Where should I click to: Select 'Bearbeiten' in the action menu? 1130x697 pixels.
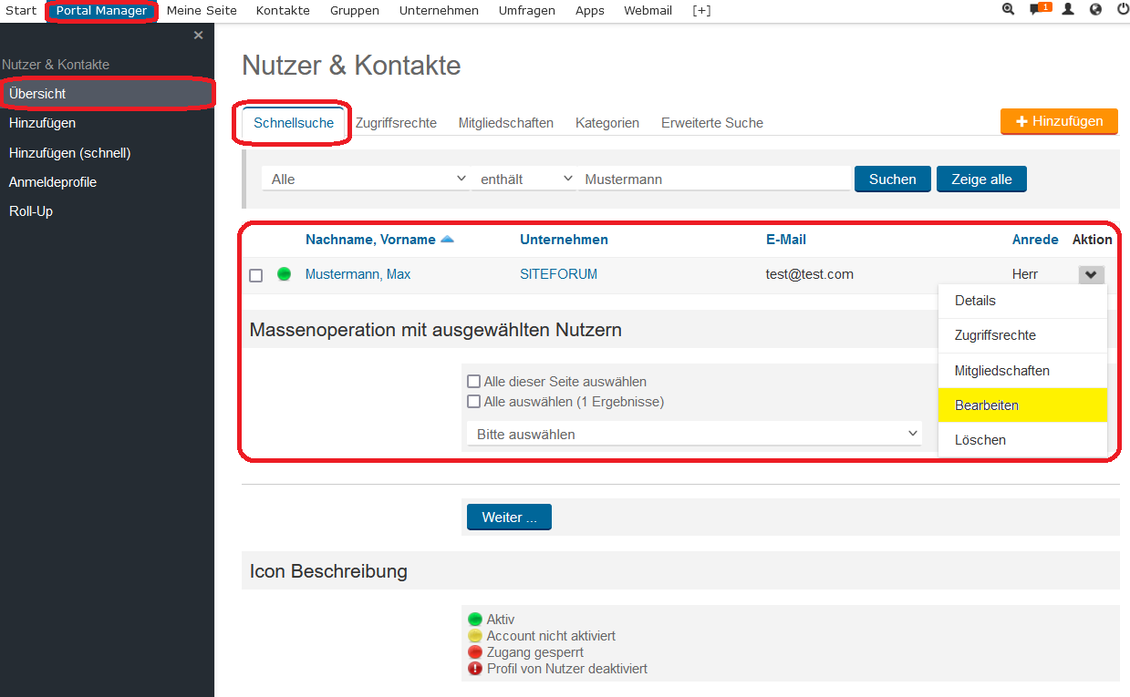pos(987,405)
